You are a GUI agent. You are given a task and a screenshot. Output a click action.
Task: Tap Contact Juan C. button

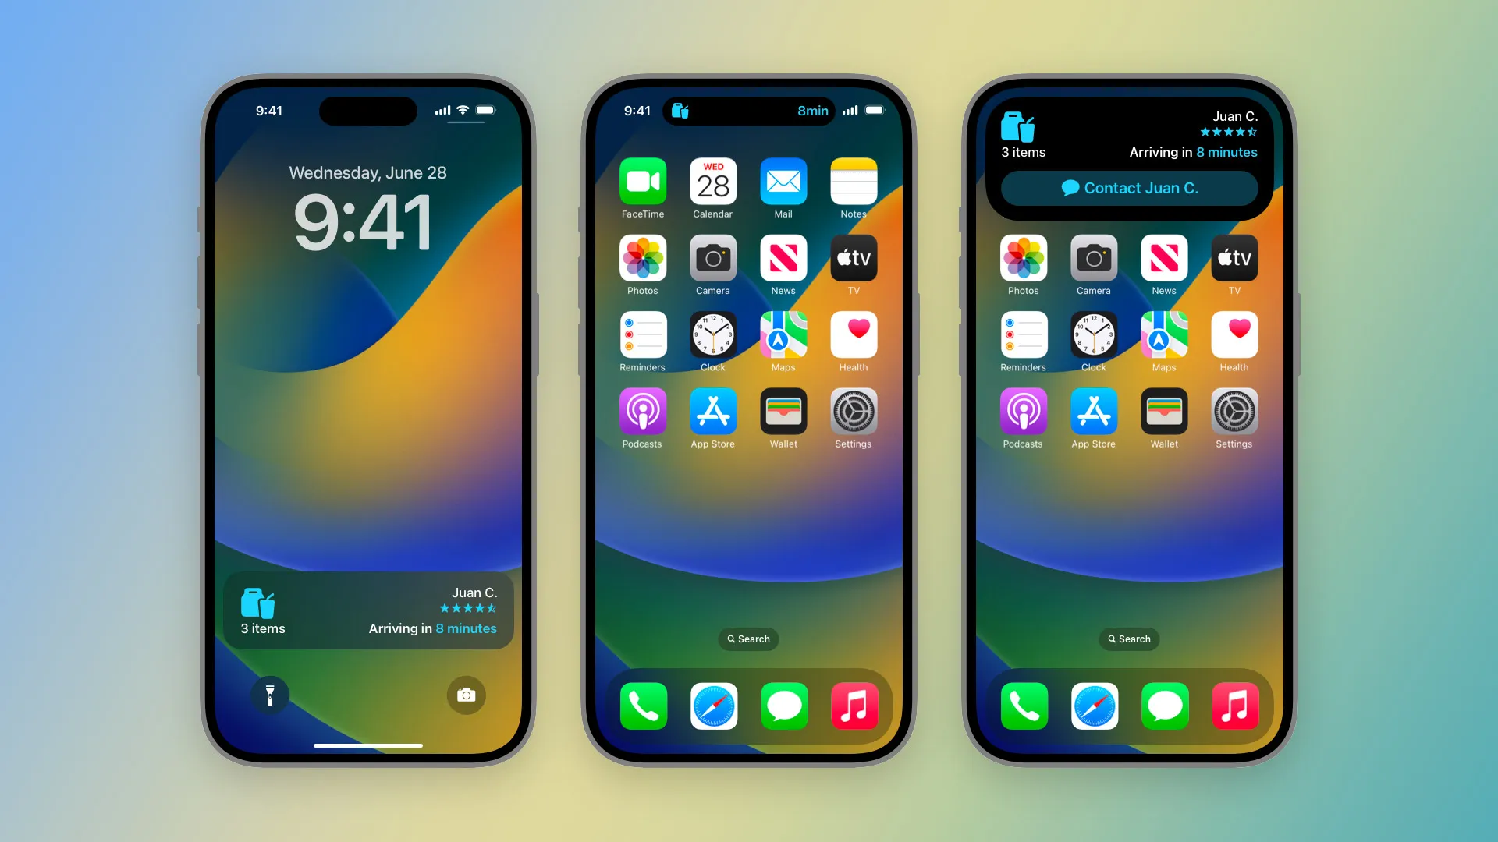click(x=1129, y=187)
